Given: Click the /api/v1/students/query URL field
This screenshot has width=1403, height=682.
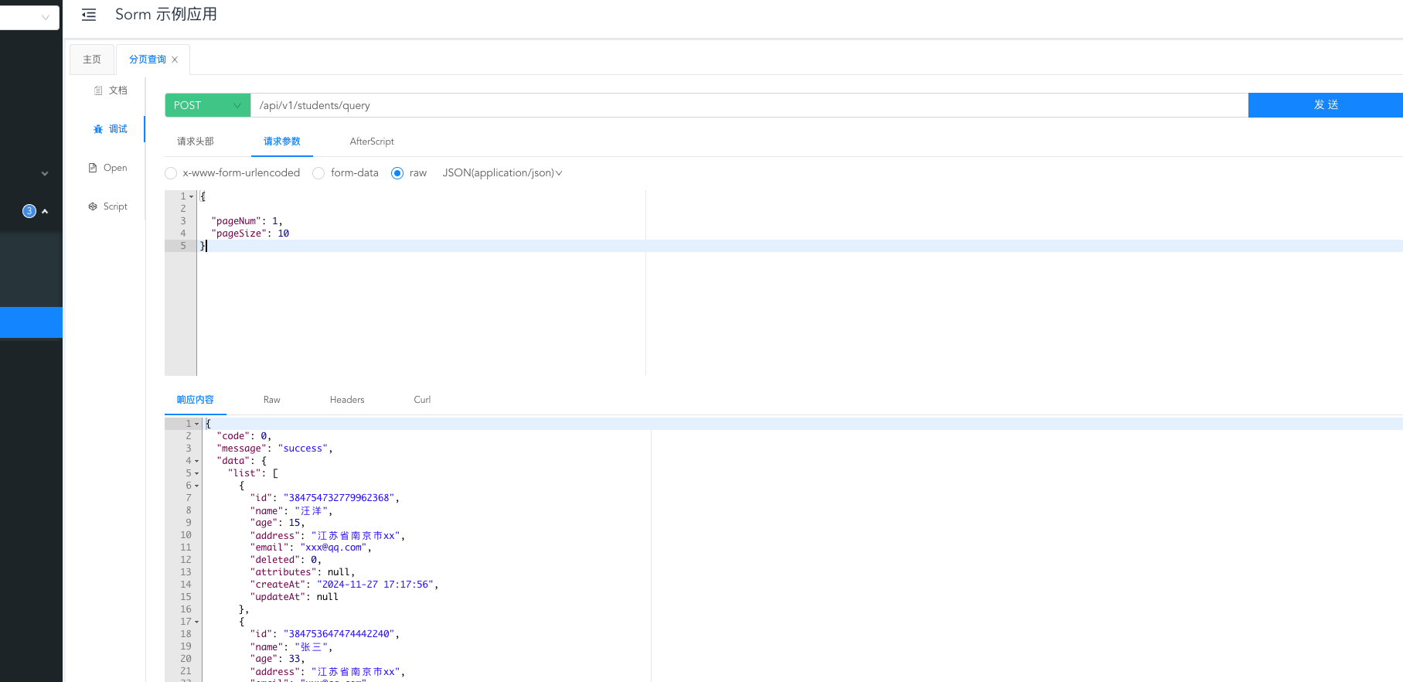Looking at the screenshot, I should 748,105.
